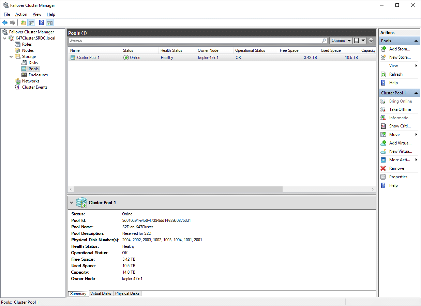This screenshot has height=306, width=421.
Task: Click the owner node cell 'kepler-47-n1' in the row
Action: (x=208, y=58)
